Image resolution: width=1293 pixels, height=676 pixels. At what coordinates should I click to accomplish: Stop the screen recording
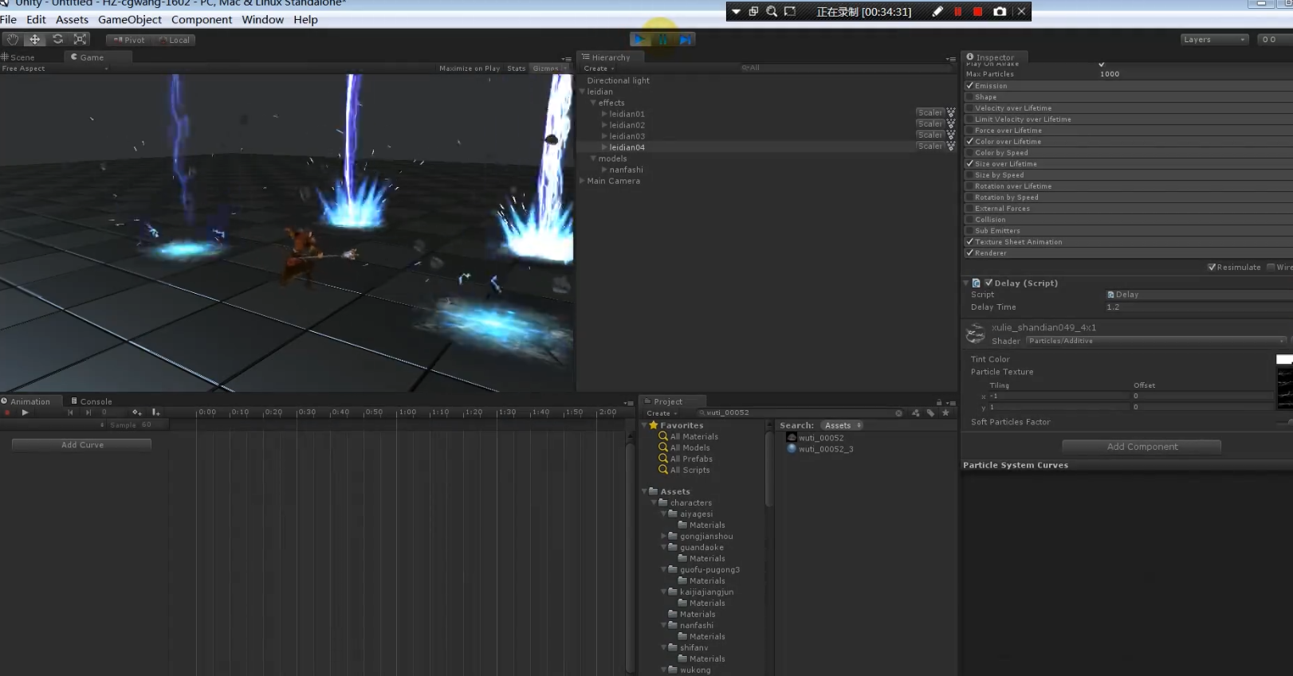click(x=978, y=11)
